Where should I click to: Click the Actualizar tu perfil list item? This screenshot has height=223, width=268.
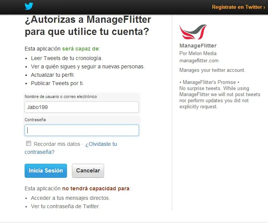coord(53,75)
